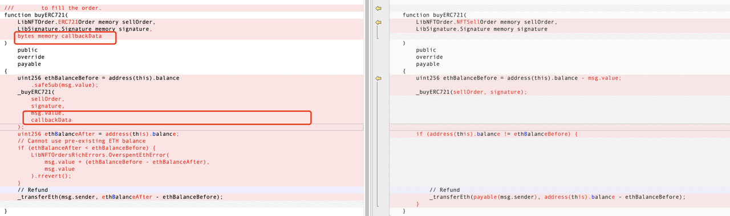The image size is (730, 216).
Task: Click the '// Refund' comment in the right pane
Action: [444, 190]
